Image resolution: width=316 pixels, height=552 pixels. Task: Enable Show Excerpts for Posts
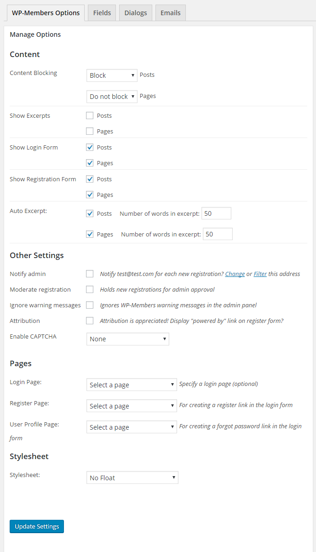coord(90,116)
